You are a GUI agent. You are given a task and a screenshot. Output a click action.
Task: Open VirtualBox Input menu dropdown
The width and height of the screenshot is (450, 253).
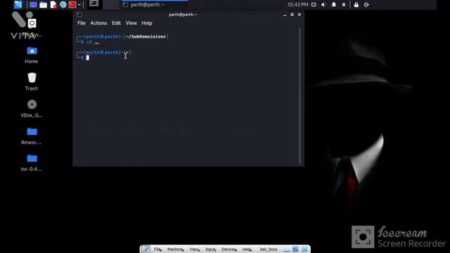point(210,249)
